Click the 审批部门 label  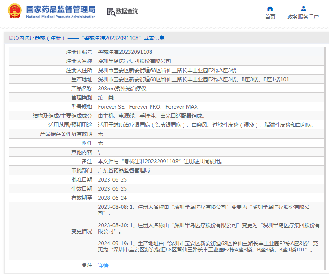click(x=82, y=171)
